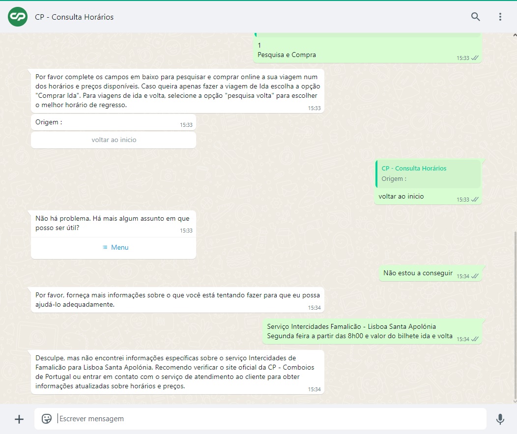Click the plus attach icon

19,419
